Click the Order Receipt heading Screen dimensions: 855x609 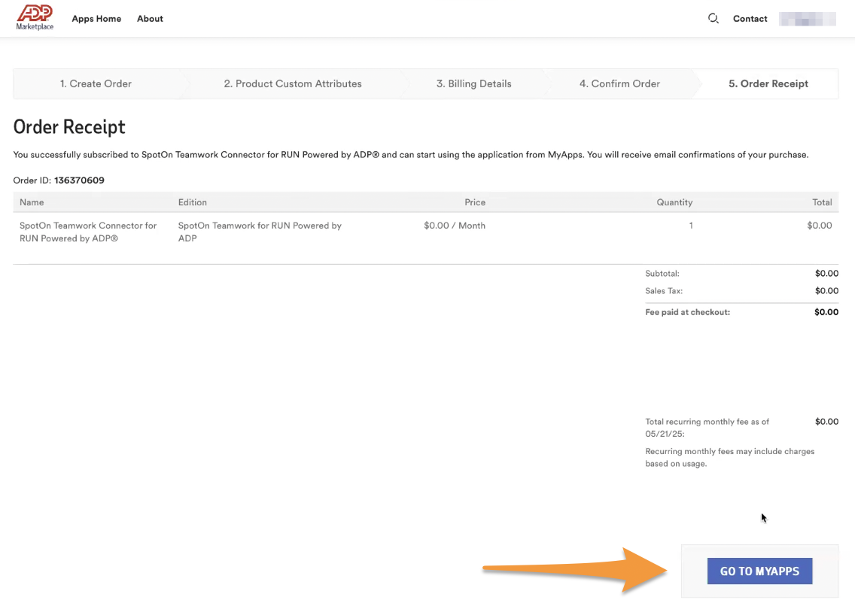(x=69, y=127)
